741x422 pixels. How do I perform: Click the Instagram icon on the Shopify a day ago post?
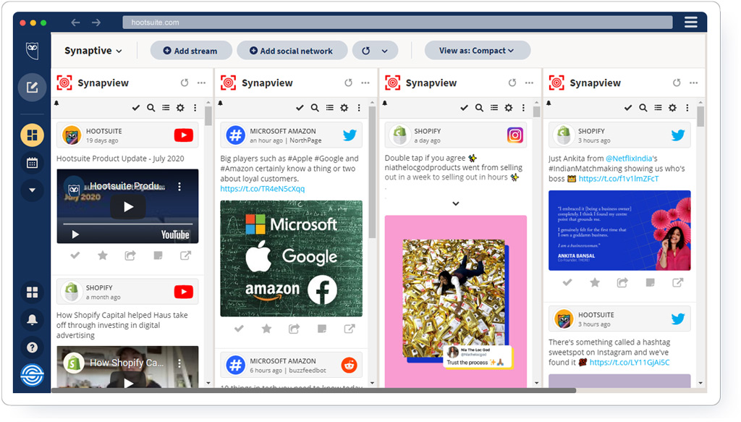(515, 135)
